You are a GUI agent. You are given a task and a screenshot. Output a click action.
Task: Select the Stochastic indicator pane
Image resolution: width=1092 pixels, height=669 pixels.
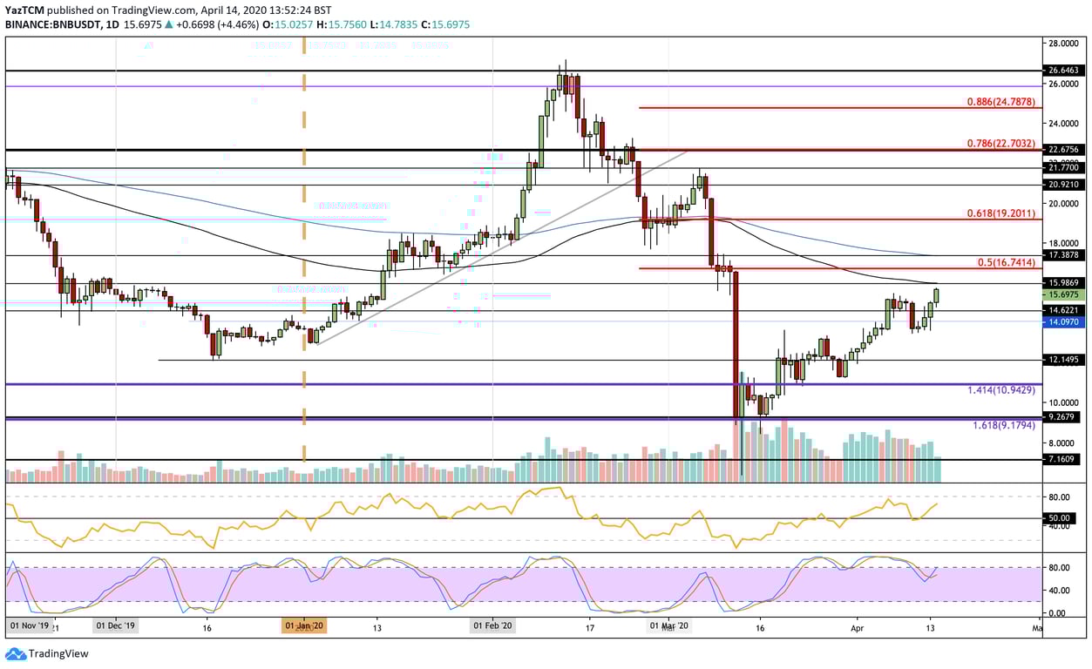pos(523,584)
